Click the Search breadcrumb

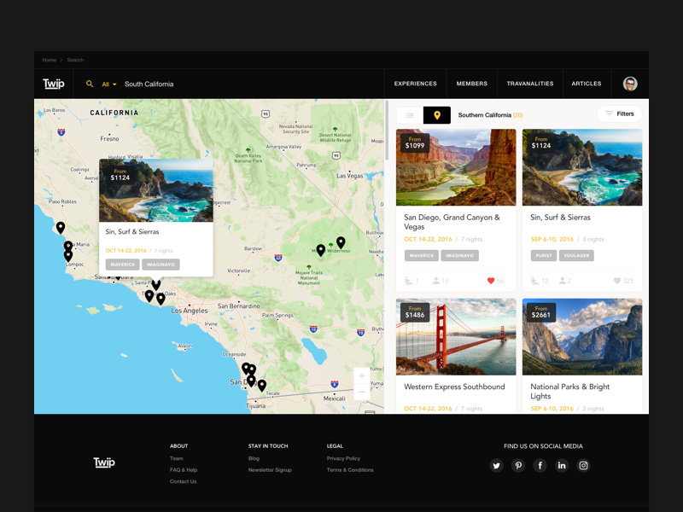75,60
